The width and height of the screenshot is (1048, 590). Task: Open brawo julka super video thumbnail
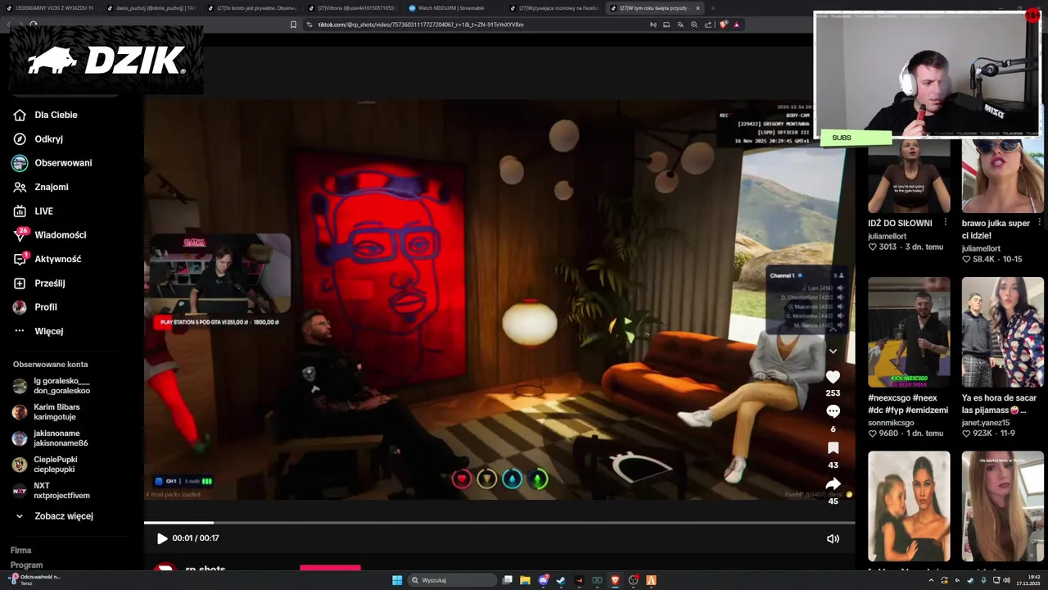tap(1002, 176)
